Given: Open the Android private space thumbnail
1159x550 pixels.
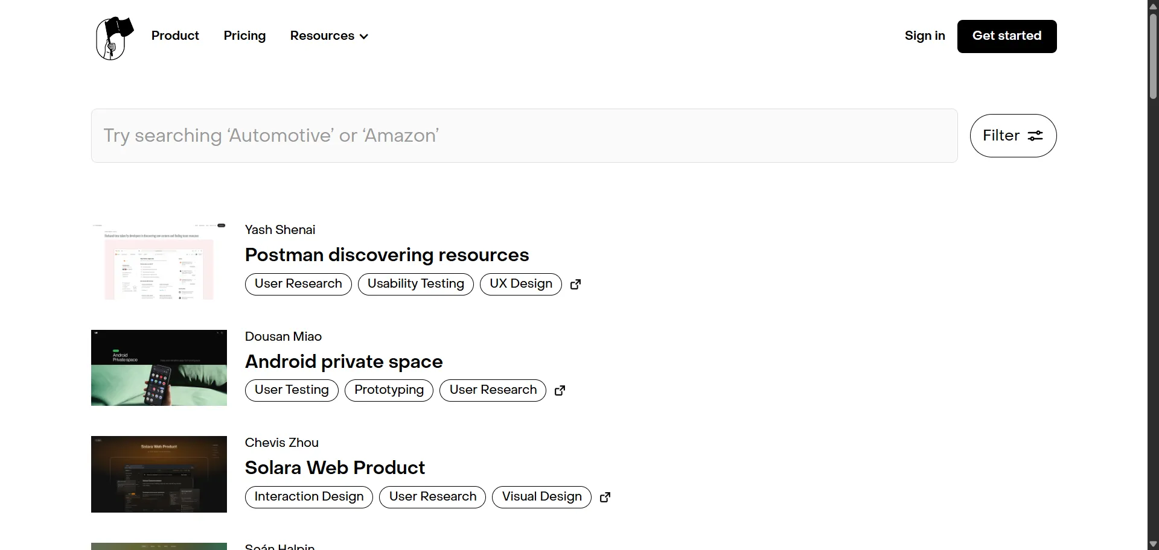Looking at the screenshot, I should [x=159, y=368].
